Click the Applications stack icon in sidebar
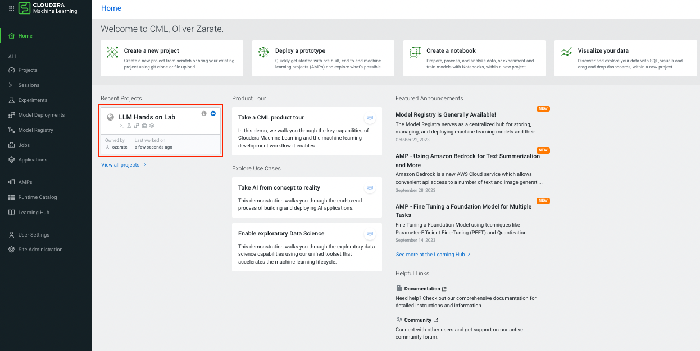 [x=12, y=160]
